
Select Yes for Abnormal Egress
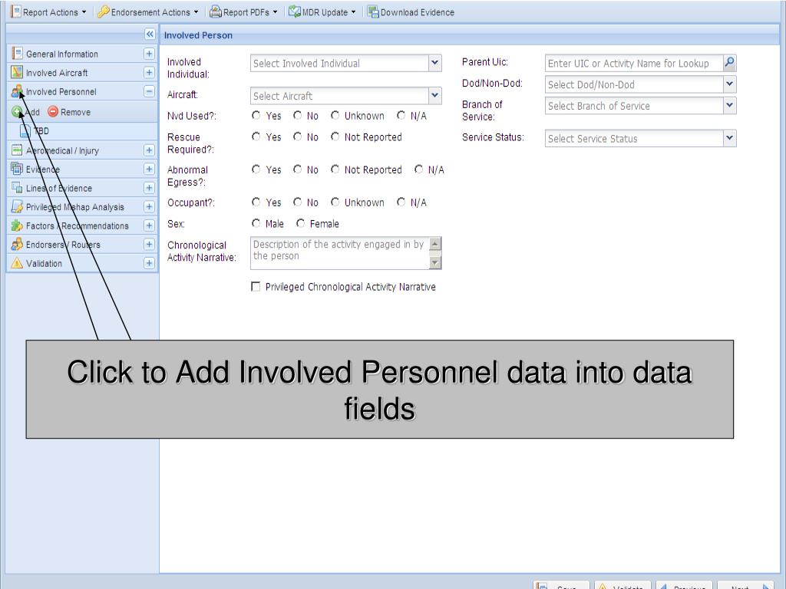[256, 169]
